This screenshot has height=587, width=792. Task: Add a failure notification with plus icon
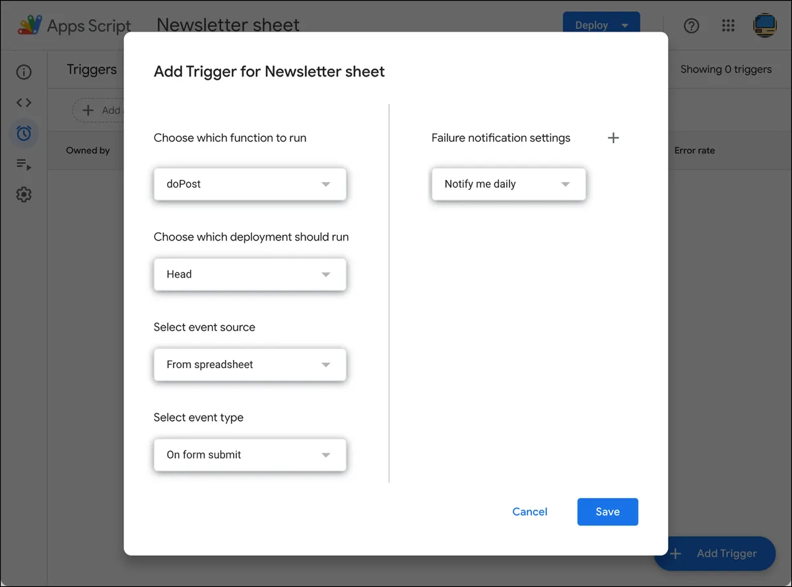[x=613, y=138]
